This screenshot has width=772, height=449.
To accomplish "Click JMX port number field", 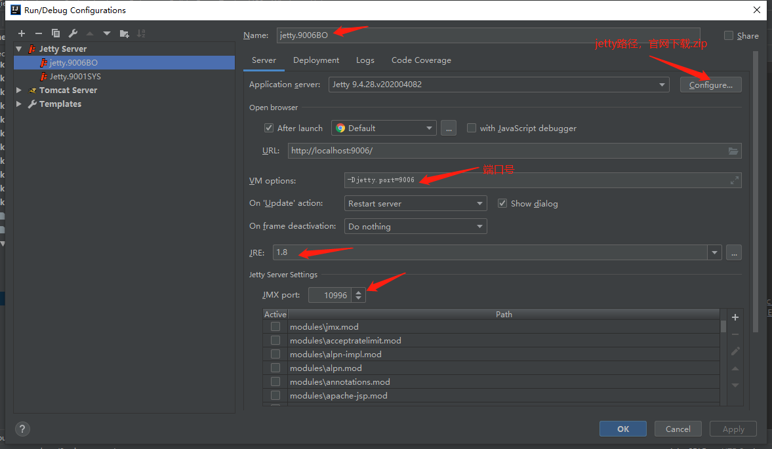I will pos(330,295).
